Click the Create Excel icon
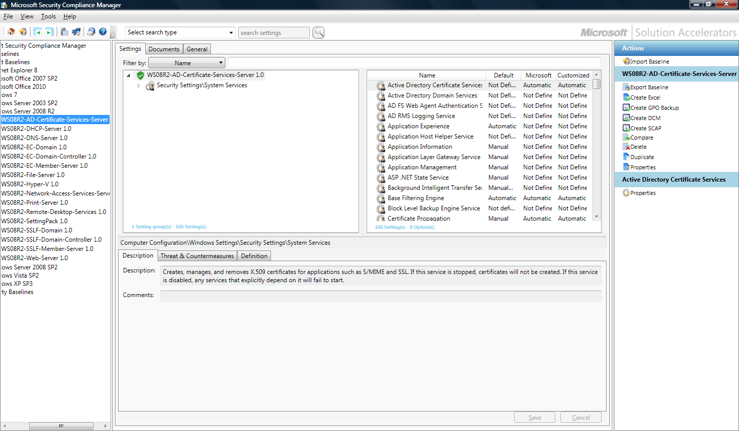739x431 pixels. [626, 97]
